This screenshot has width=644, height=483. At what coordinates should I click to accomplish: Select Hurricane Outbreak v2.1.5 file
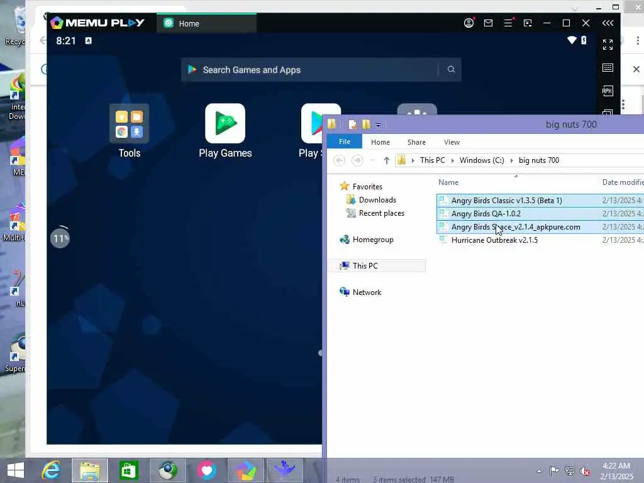(494, 240)
